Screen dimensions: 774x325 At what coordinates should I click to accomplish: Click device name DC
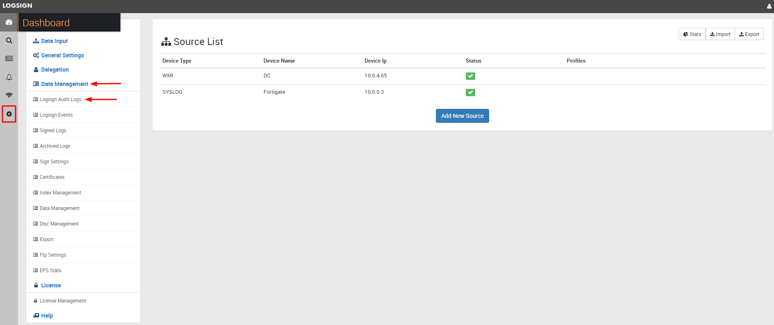(x=267, y=76)
